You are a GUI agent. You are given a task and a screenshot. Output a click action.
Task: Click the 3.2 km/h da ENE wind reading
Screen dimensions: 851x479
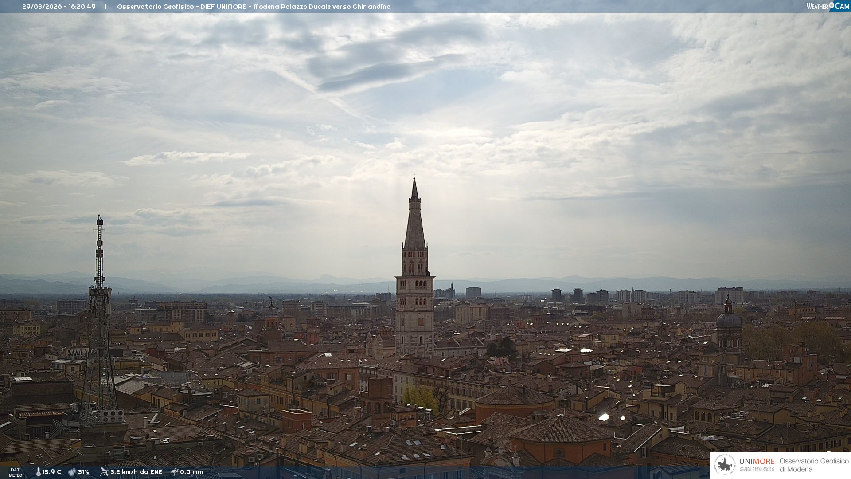(136, 472)
